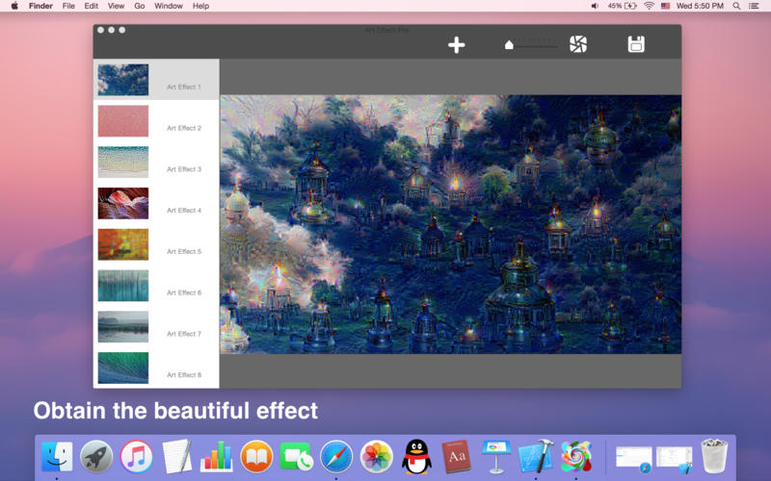Select Art Effect 4 in sidebar
Image resolution: width=771 pixels, height=481 pixels.
pos(123,204)
